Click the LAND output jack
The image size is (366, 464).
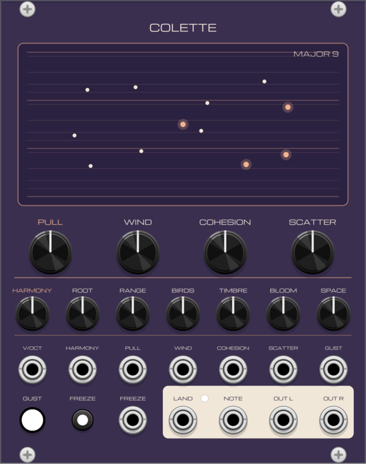pos(183,419)
